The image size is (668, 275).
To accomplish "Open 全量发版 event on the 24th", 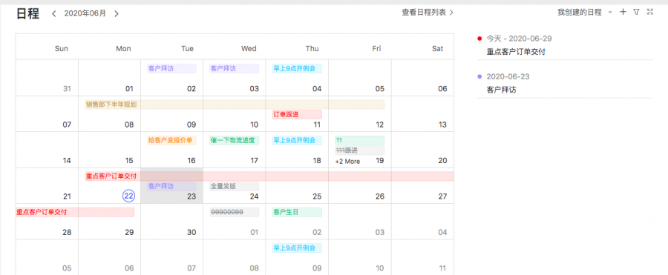I will point(235,186).
